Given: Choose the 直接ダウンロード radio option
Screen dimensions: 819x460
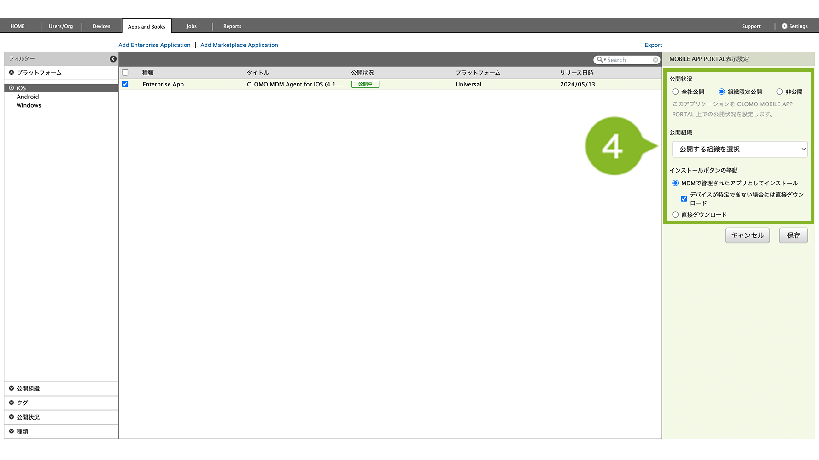Looking at the screenshot, I should tap(675, 214).
